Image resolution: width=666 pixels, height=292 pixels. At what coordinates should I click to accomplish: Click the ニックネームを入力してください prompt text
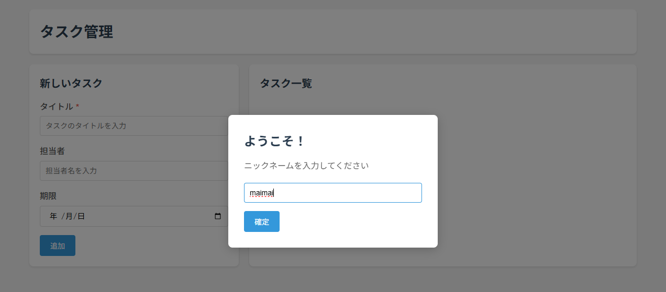pyautogui.click(x=306, y=166)
